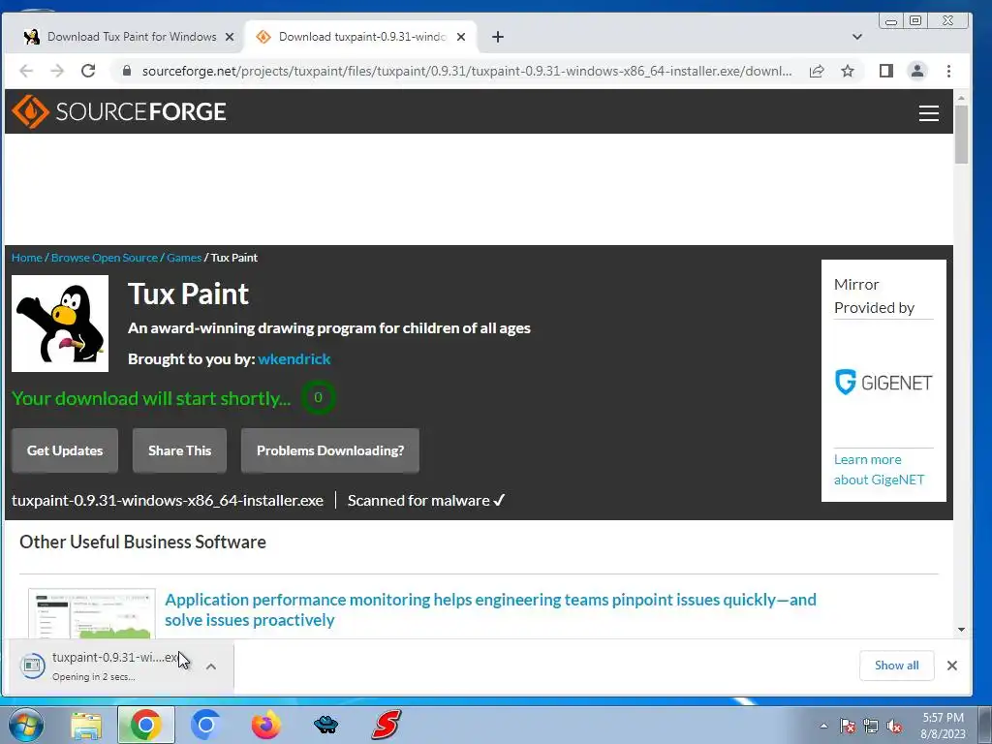Screen dimensions: 992x744
Task: Open the hamburger menu on SourceForge header
Action: click(928, 112)
